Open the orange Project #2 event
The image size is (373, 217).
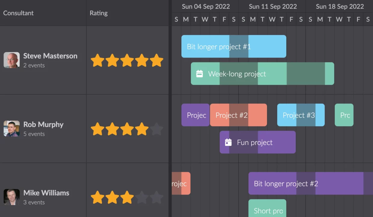tap(238, 115)
